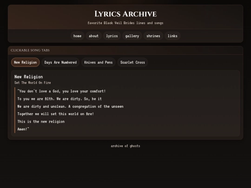Click the final lyric line 'Amen!'
The height and width of the screenshot is (188, 251).
(23, 129)
